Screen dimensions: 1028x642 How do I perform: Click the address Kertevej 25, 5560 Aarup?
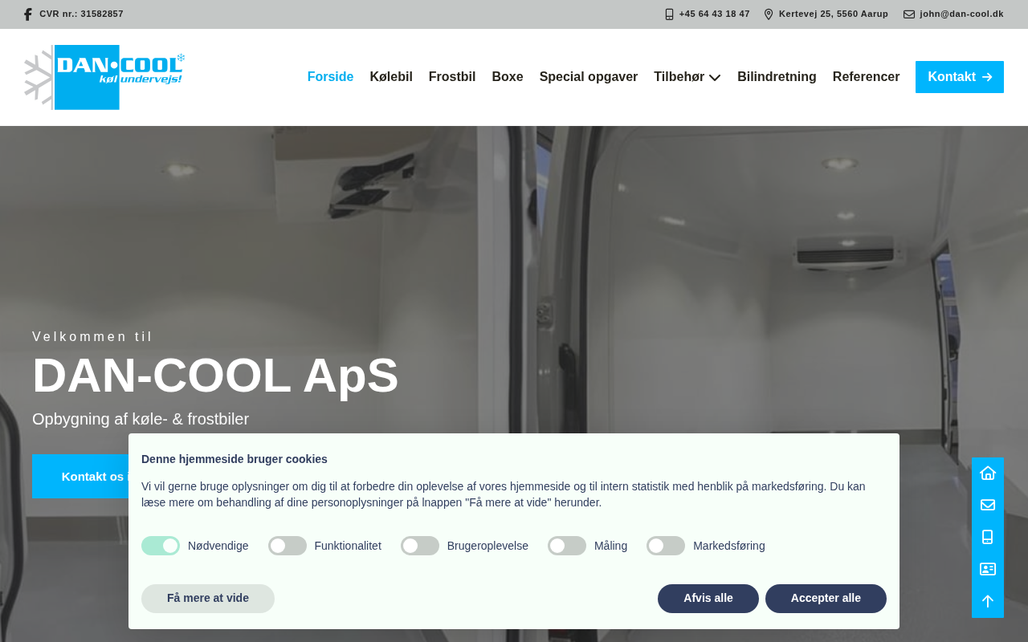pyautogui.click(x=834, y=14)
